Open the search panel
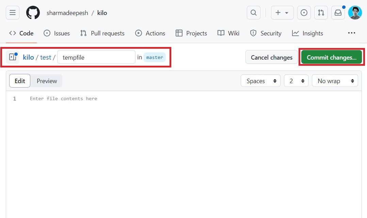 (x=253, y=13)
